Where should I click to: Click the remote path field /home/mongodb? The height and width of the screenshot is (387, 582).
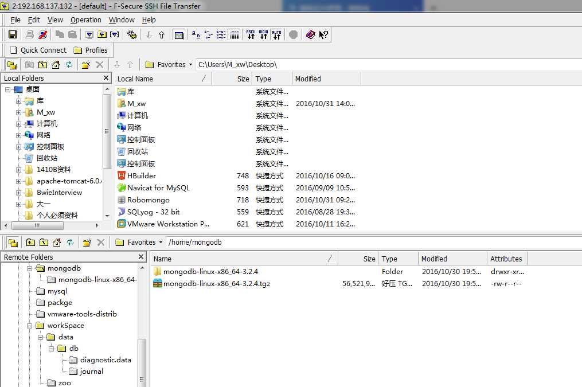[x=374, y=243]
